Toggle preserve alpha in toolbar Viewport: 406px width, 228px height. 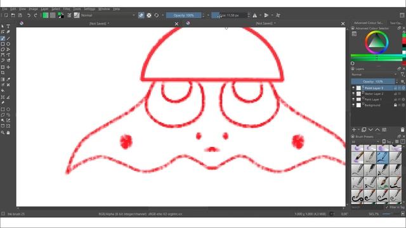[149, 15]
